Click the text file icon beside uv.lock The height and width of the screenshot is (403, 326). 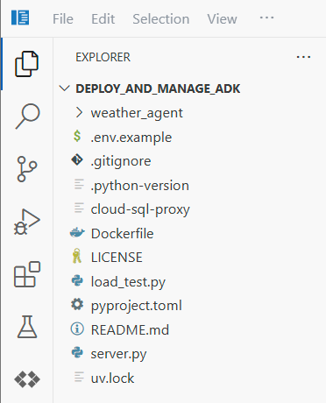pos(79,377)
